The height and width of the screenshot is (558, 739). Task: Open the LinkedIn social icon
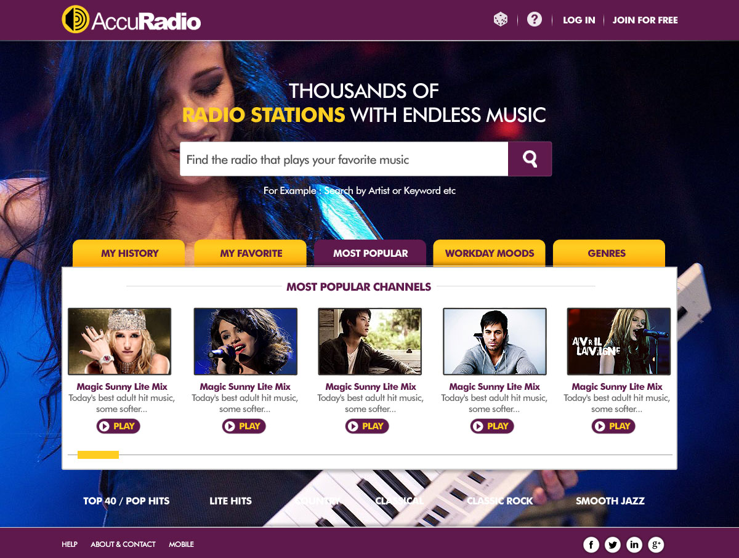click(634, 544)
